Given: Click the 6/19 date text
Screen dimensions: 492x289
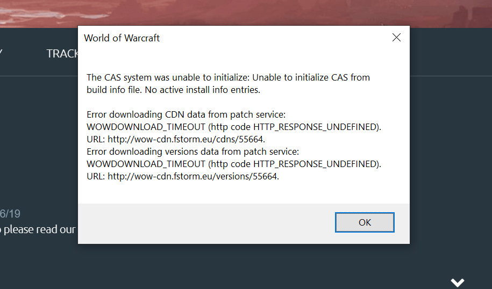Looking at the screenshot, I should pos(10,214).
